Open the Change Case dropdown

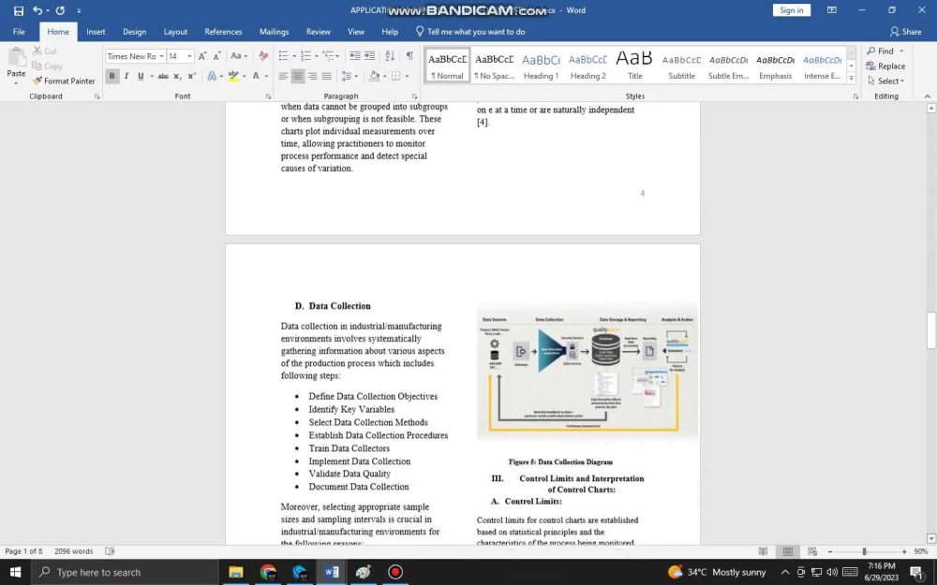pos(239,56)
